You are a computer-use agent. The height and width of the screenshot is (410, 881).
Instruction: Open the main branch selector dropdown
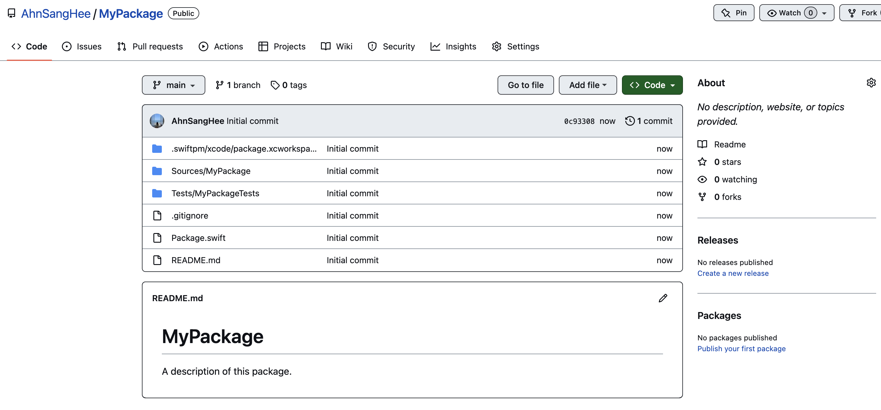click(173, 85)
